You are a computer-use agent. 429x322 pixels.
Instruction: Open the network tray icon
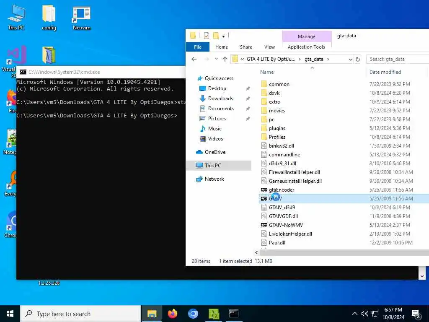coord(375,314)
